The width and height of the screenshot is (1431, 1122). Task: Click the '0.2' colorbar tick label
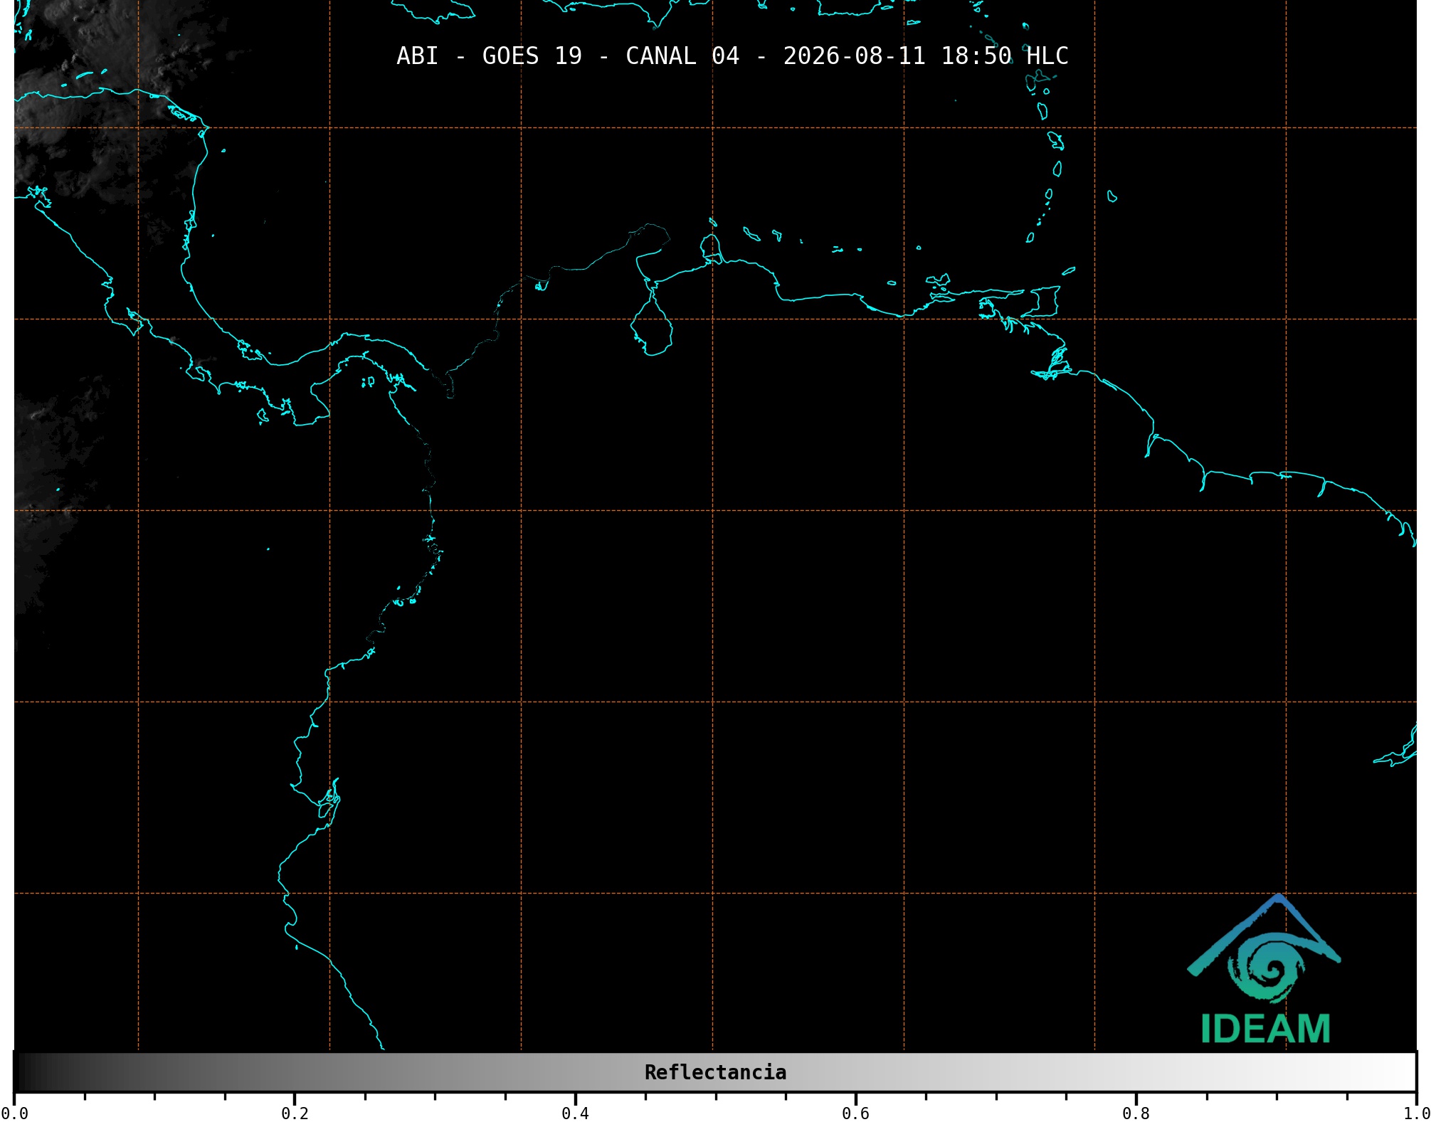[x=295, y=1113]
